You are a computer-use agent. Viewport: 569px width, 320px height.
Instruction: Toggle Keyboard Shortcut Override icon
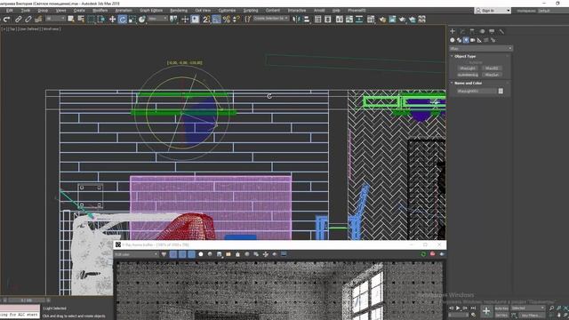[196, 19]
